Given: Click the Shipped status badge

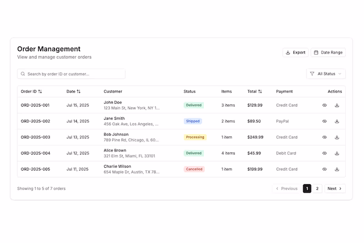Looking at the screenshot, I should 192,121.
